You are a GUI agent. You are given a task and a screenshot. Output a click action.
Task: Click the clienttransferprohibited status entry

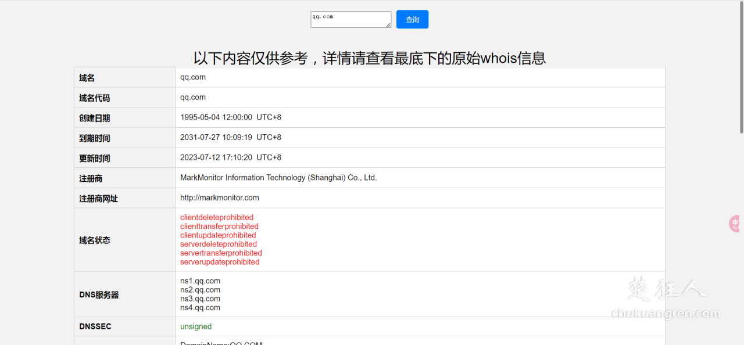pyautogui.click(x=219, y=226)
